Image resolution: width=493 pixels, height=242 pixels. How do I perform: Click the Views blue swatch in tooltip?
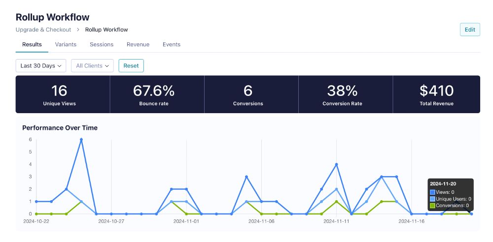433,192
